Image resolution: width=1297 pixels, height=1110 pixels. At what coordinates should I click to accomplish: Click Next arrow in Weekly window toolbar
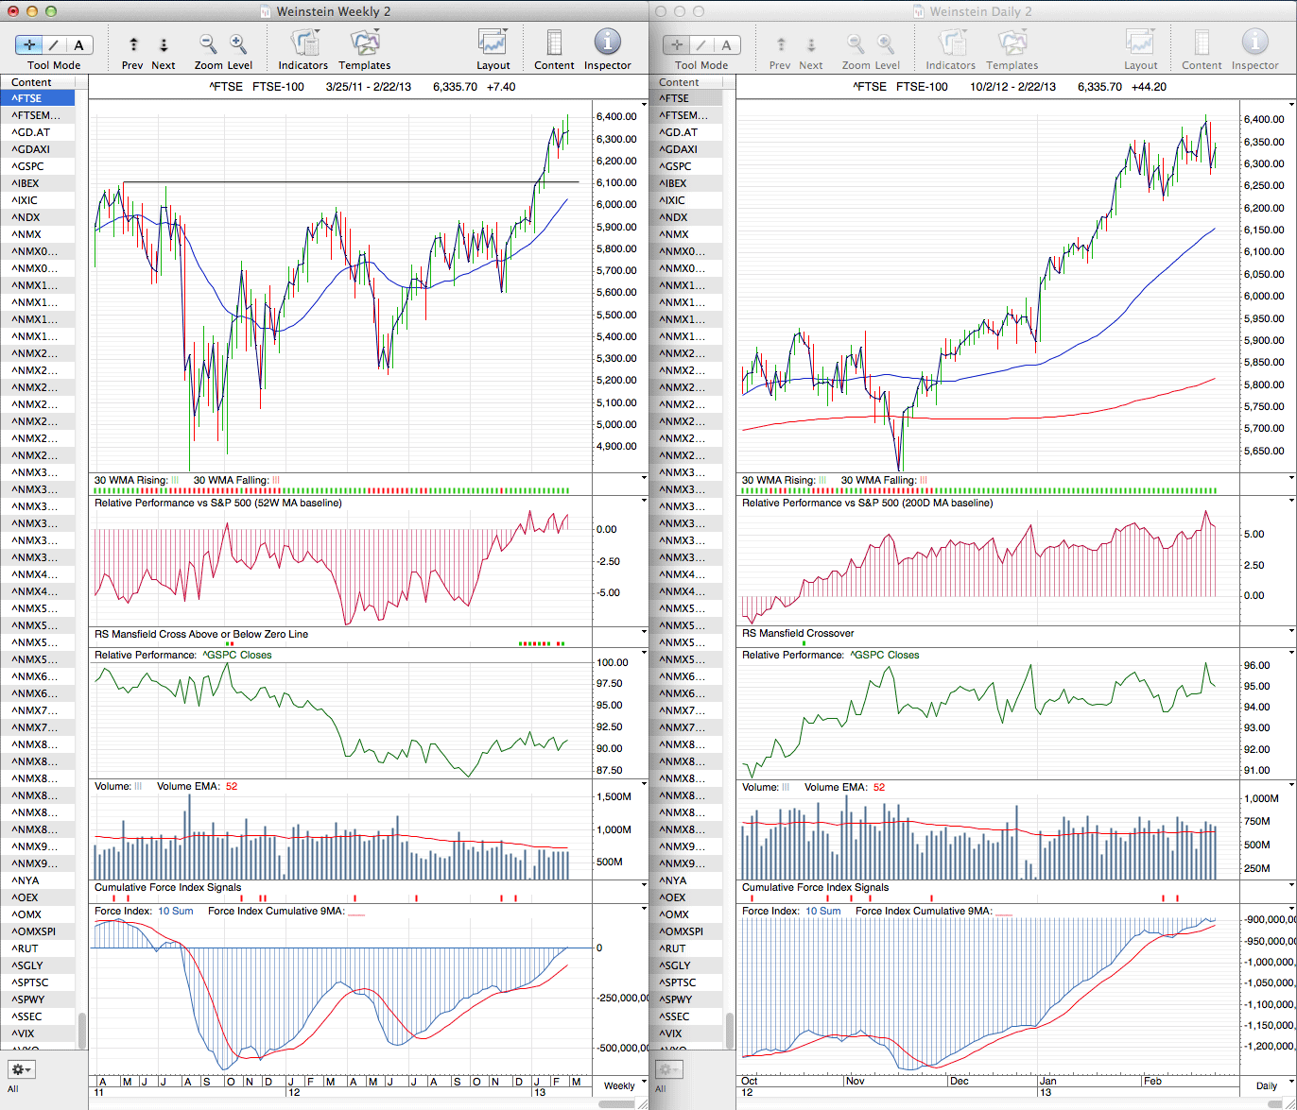click(164, 44)
